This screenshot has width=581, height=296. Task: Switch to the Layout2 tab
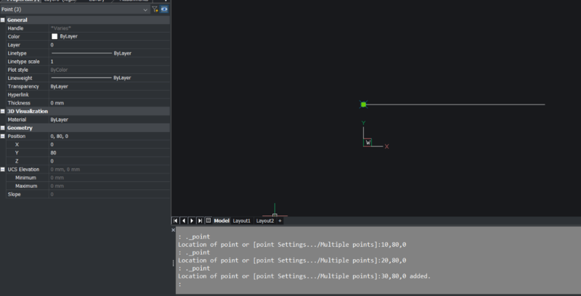[x=264, y=221]
